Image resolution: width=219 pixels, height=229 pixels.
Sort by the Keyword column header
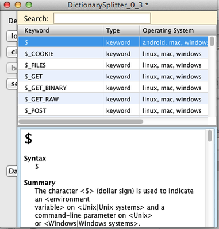pyautogui.click(x=60, y=30)
